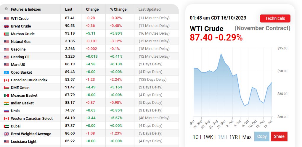The height and width of the screenshot is (147, 302).
Task: Click the Opec Basket flag icon
Action: pos(6,72)
